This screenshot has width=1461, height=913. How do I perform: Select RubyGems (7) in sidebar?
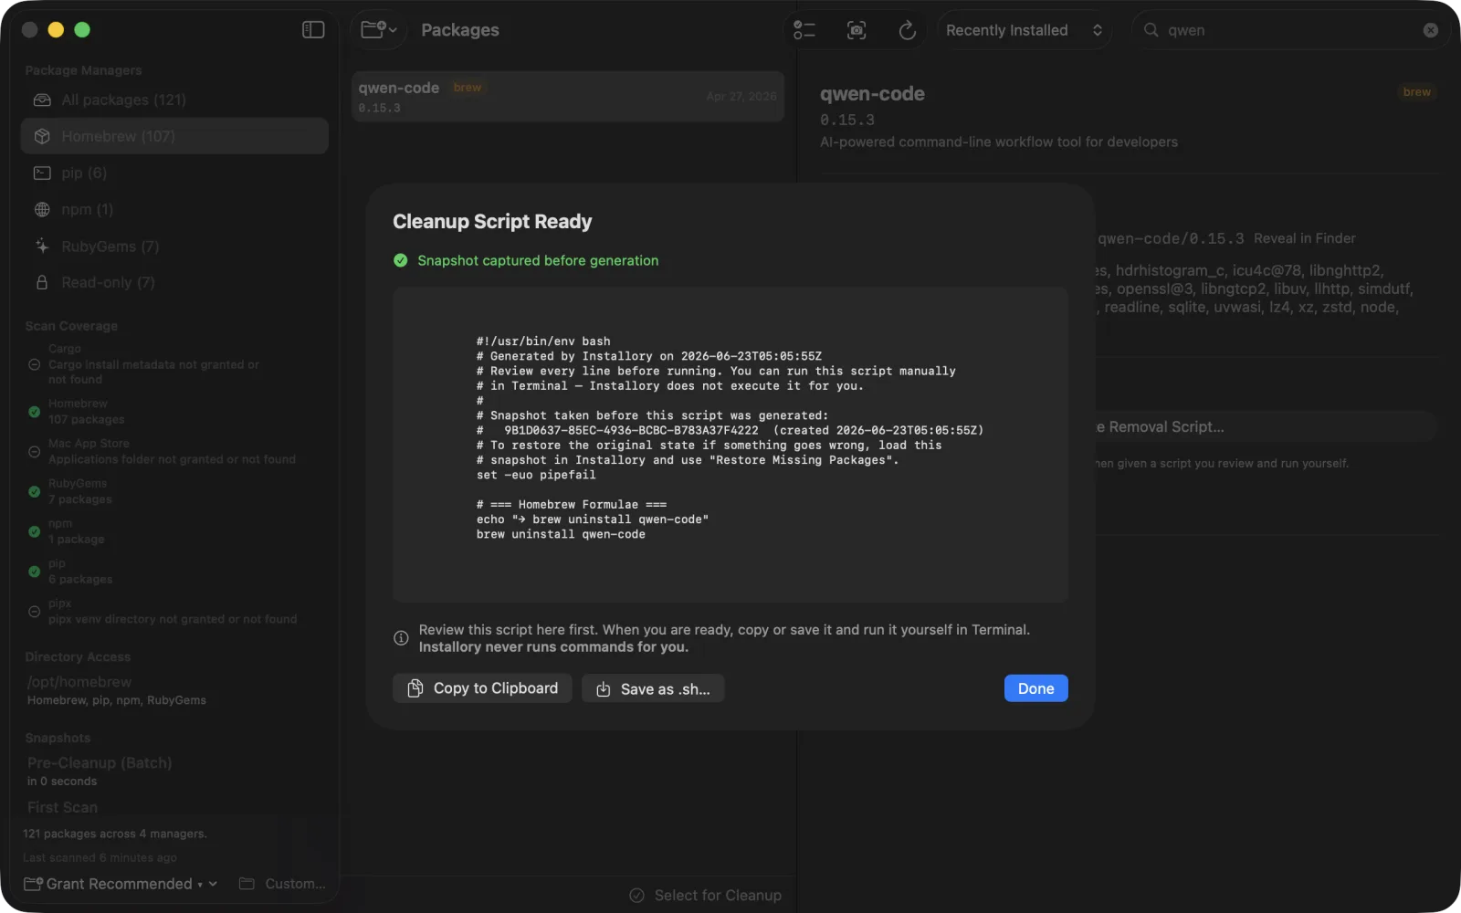174,247
